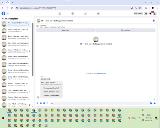Click the voice clip microphone icon

[37, 103]
